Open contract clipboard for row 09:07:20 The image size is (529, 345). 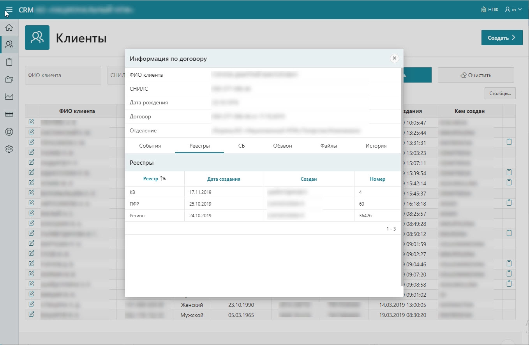(509, 274)
